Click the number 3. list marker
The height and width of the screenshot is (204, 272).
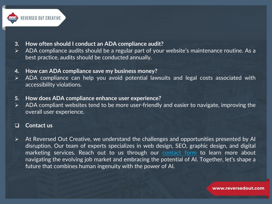pyautogui.click(x=17, y=44)
